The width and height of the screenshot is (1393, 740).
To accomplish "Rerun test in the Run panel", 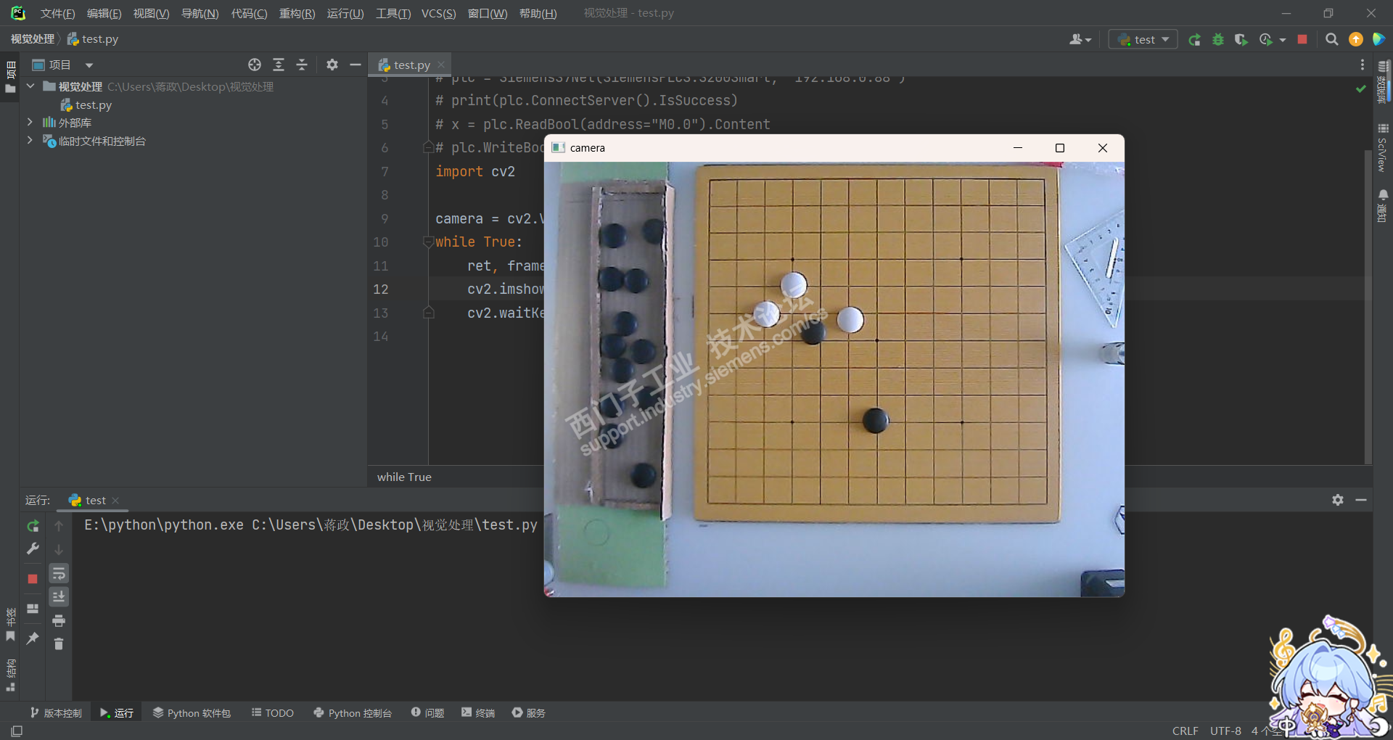I will [x=33, y=526].
